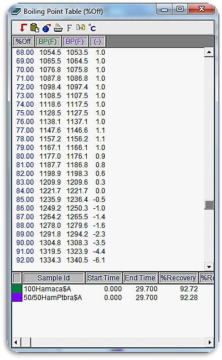222x360 pixels.
Task: Click the Start Time column header
Action: click(104, 278)
